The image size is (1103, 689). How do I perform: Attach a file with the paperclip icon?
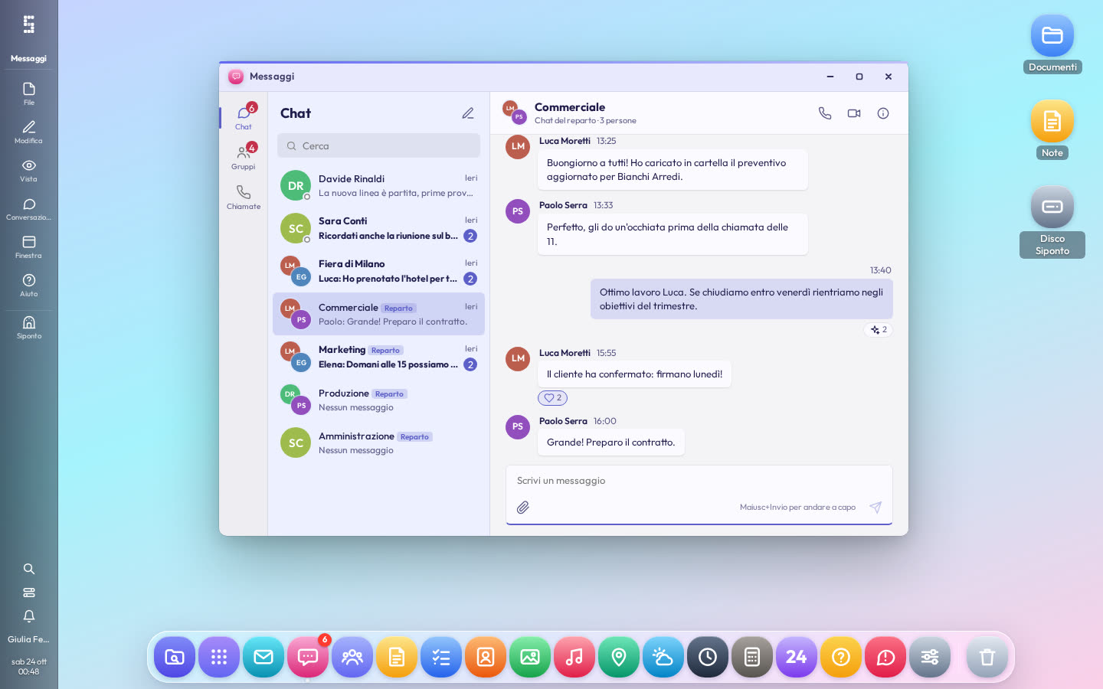coord(523,507)
